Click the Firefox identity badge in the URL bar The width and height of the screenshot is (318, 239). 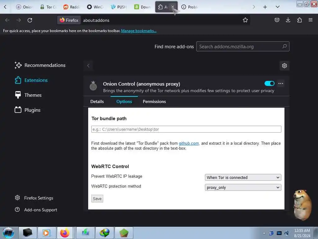pos(69,20)
